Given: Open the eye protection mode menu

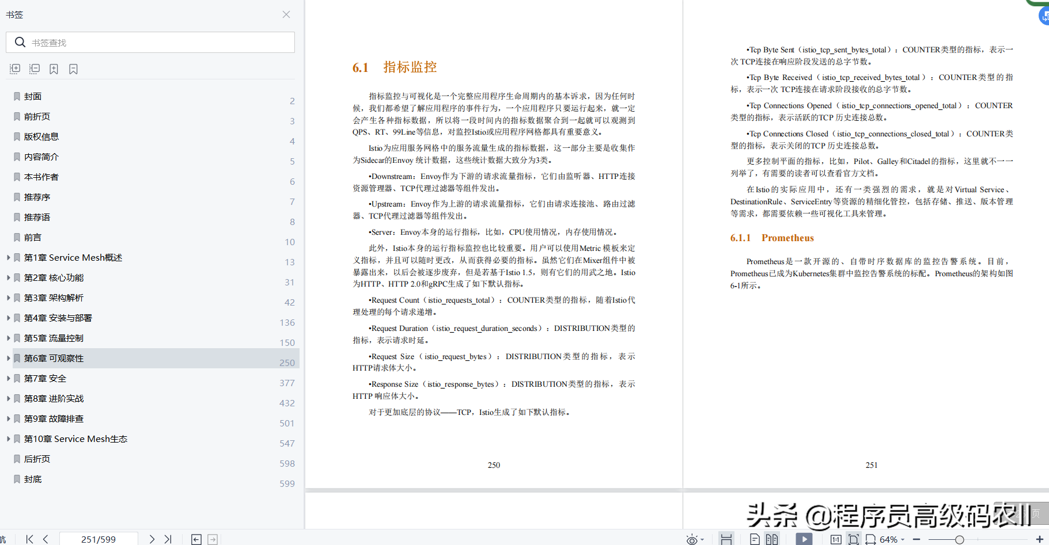Looking at the screenshot, I should pos(695,539).
